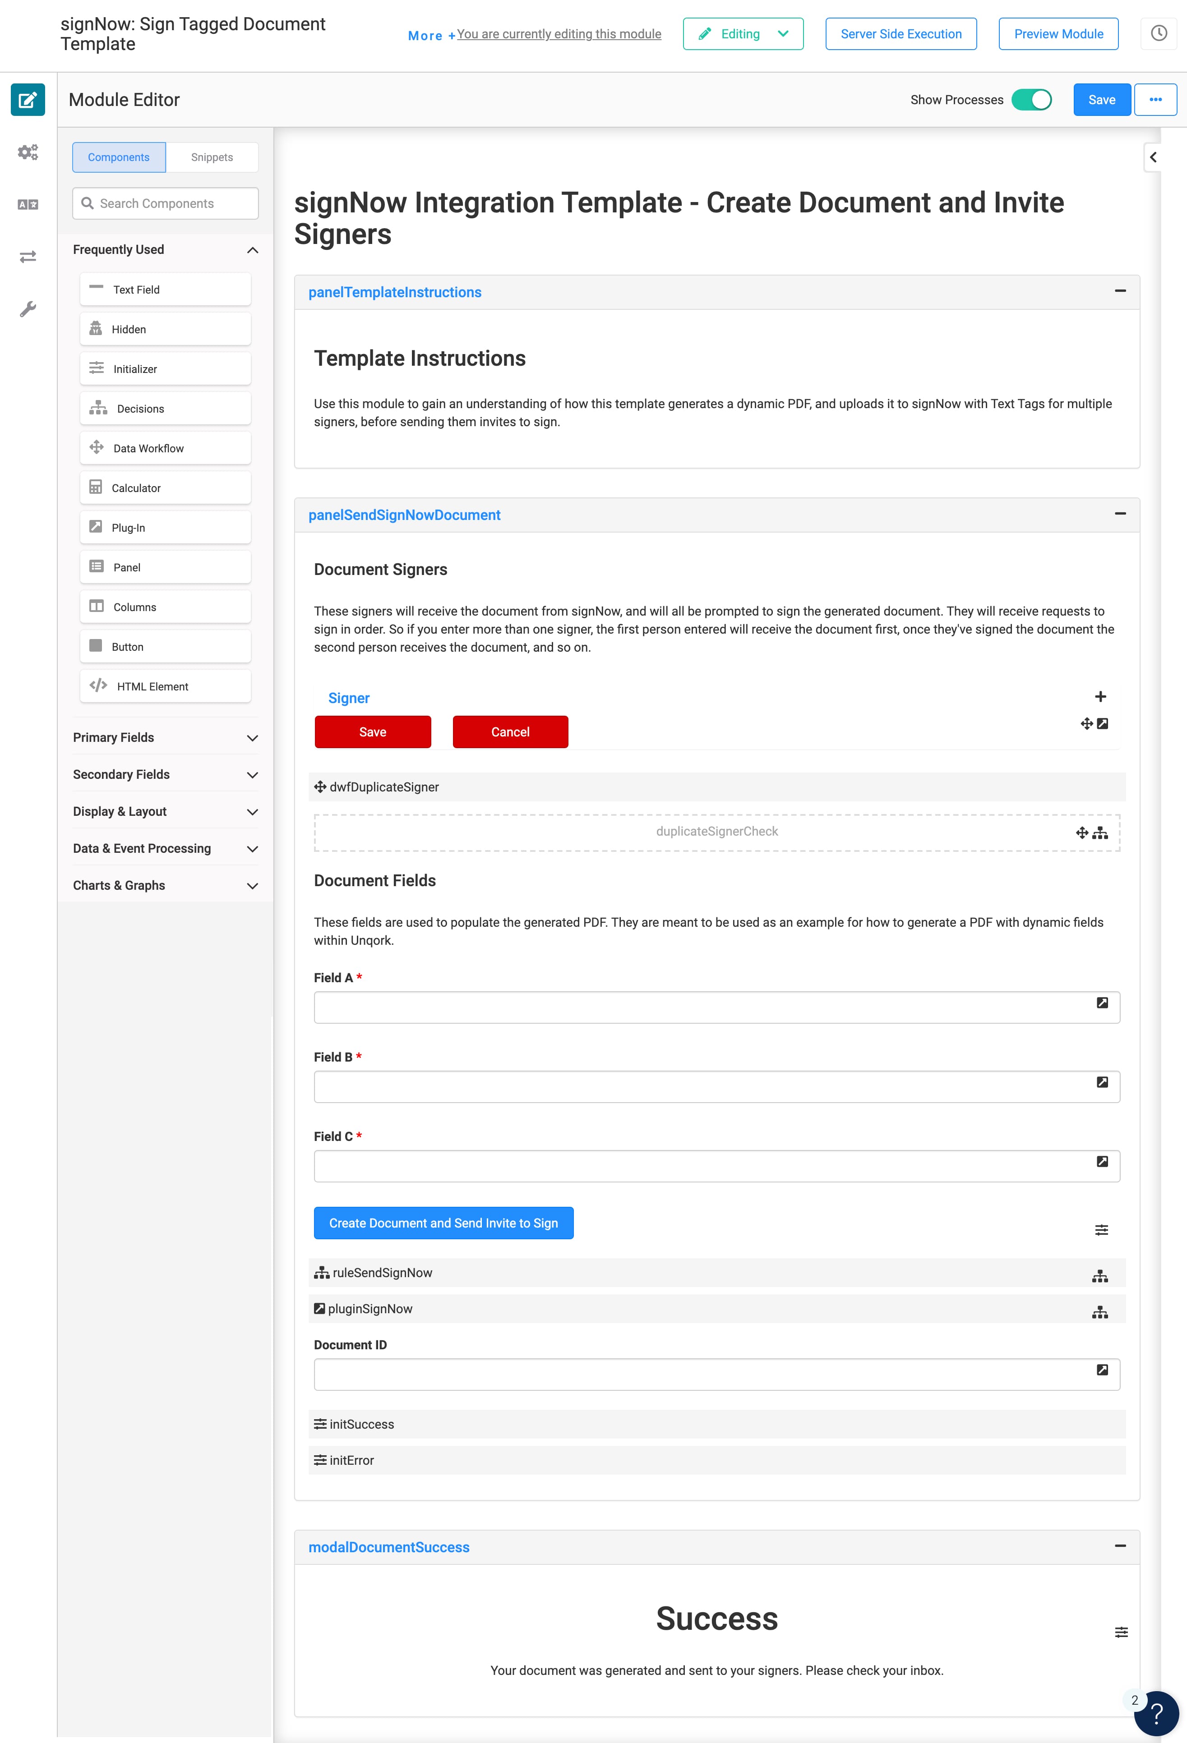Expand the Secondary Fields section

(x=165, y=775)
